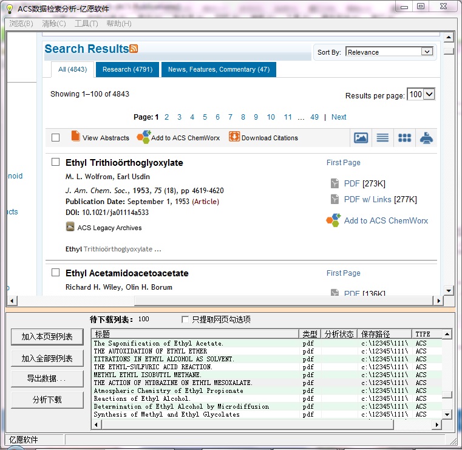462x450 pixels.
Task: Go to results page 49
Action: tap(314, 117)
